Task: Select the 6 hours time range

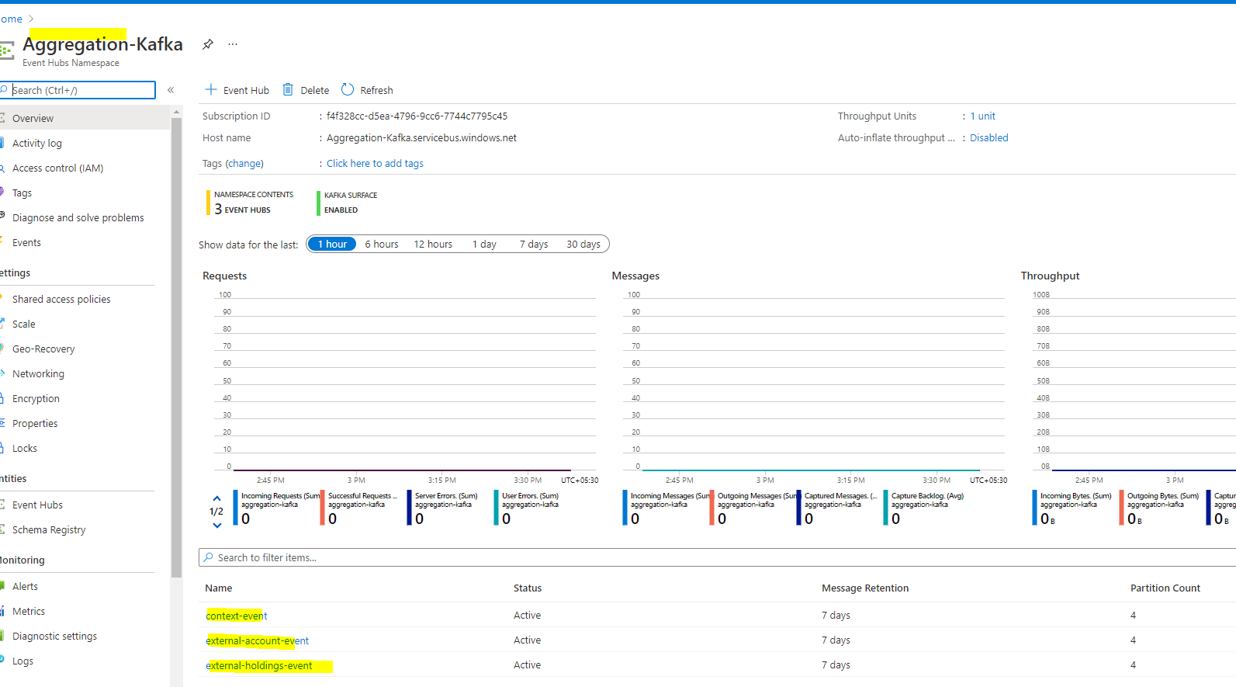Action: point(382,245)
